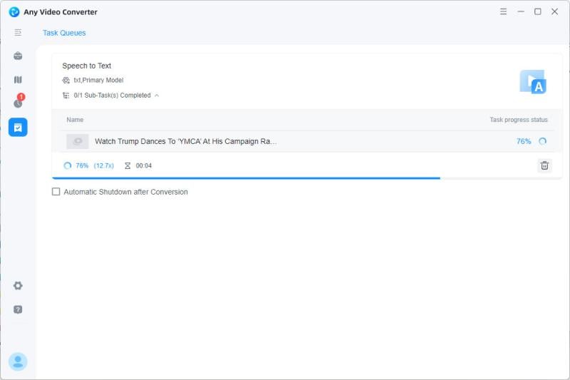The height and width of the screenshot is (380, 570).
Task: Click the Name column header
Action: pos(75,120)
